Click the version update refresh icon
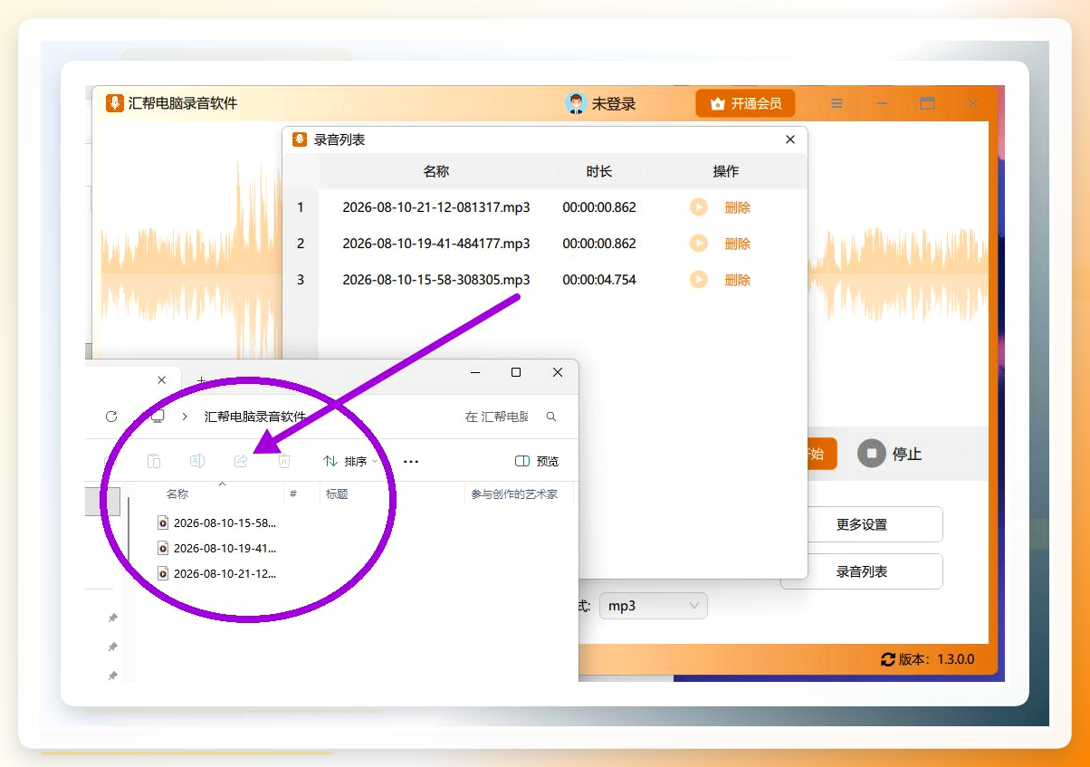1090x767 pixels. [x=887, y=659]
